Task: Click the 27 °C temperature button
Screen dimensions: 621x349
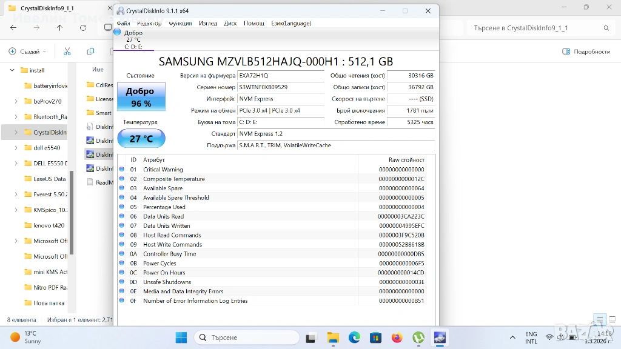Action: coord(141,139)
